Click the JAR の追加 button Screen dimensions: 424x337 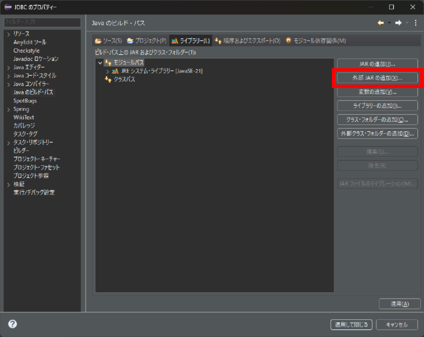[x=377, y=63]
